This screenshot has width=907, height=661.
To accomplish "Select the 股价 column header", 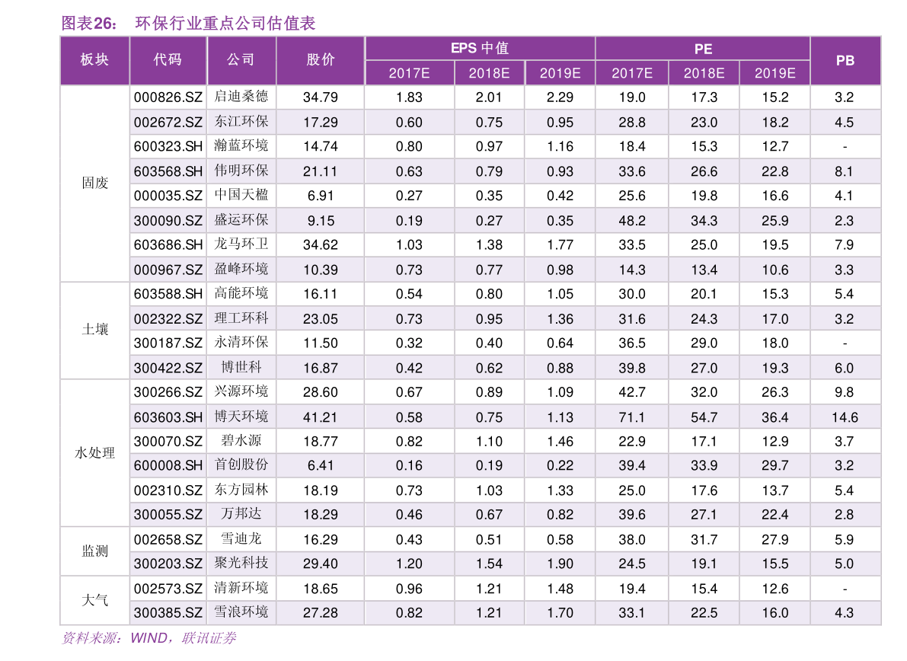I will coord(321,59).
